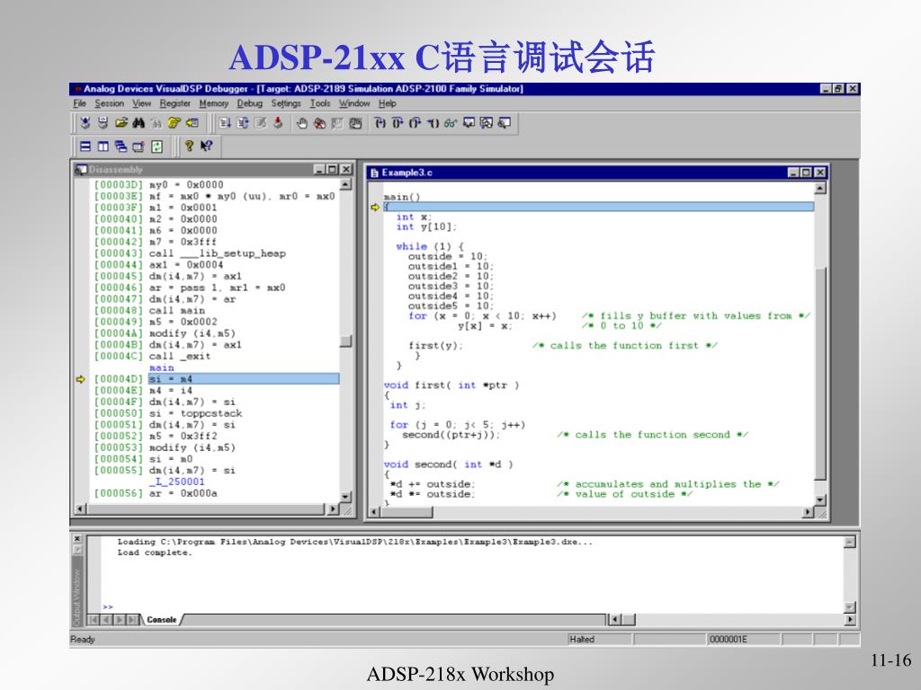Open the File menu
Viewport: 921px width, 690px height.
[x=79, y=103]
